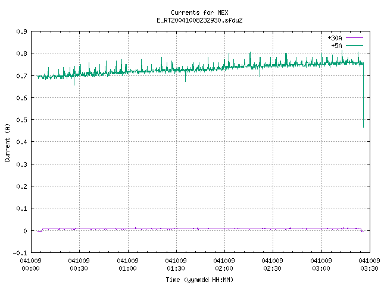Click the 0.2 y-axis tick label

click(x=21, y=186)
